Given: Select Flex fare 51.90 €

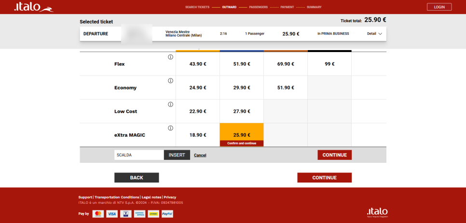Looking at the screenshot, I should tap(242, 64).
